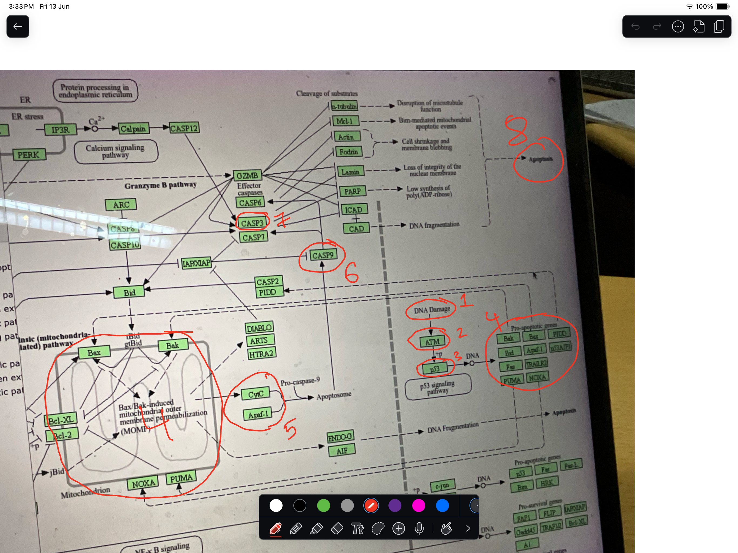The image size is (738, 553).
Task: Tap the PERK box
Action: (29, 155)
